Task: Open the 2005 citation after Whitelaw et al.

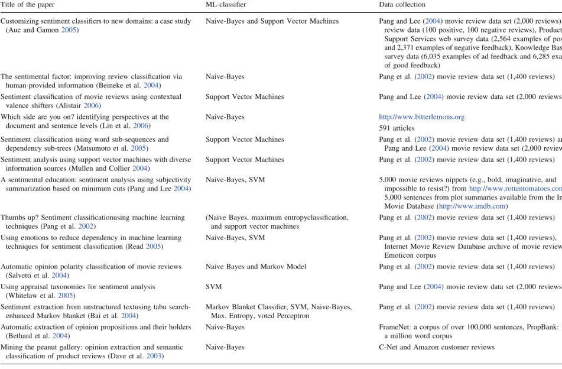Action: tap(66, 296)
